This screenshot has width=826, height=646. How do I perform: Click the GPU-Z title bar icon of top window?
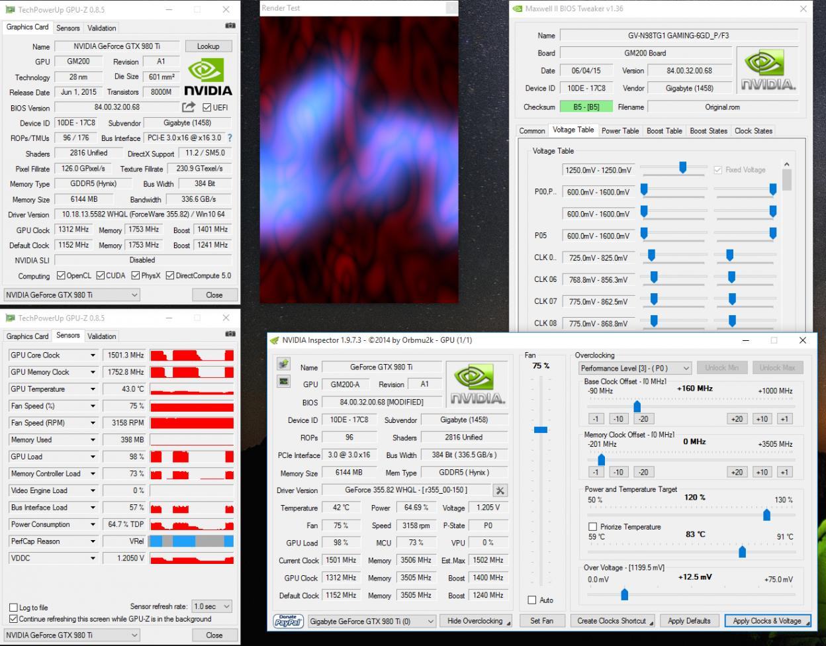[x=10, y=10]
